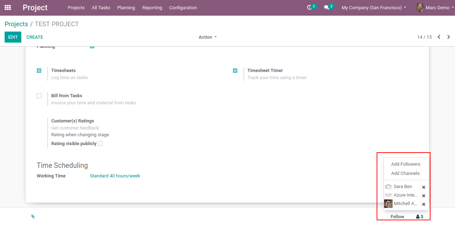
Task: Select Add Followers in the popup
Action: [x=406, y=164]
